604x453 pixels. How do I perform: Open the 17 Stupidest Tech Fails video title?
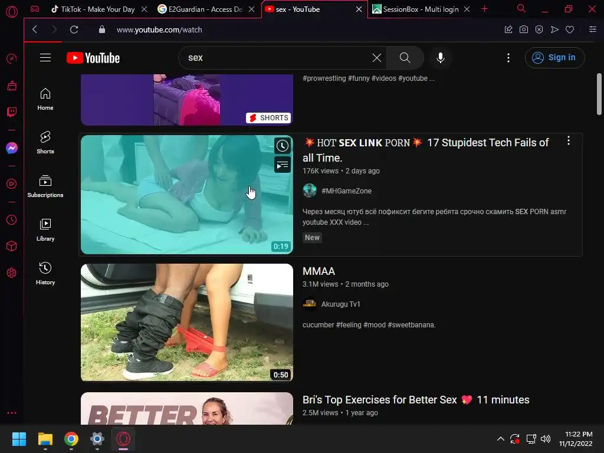[426, 150]
